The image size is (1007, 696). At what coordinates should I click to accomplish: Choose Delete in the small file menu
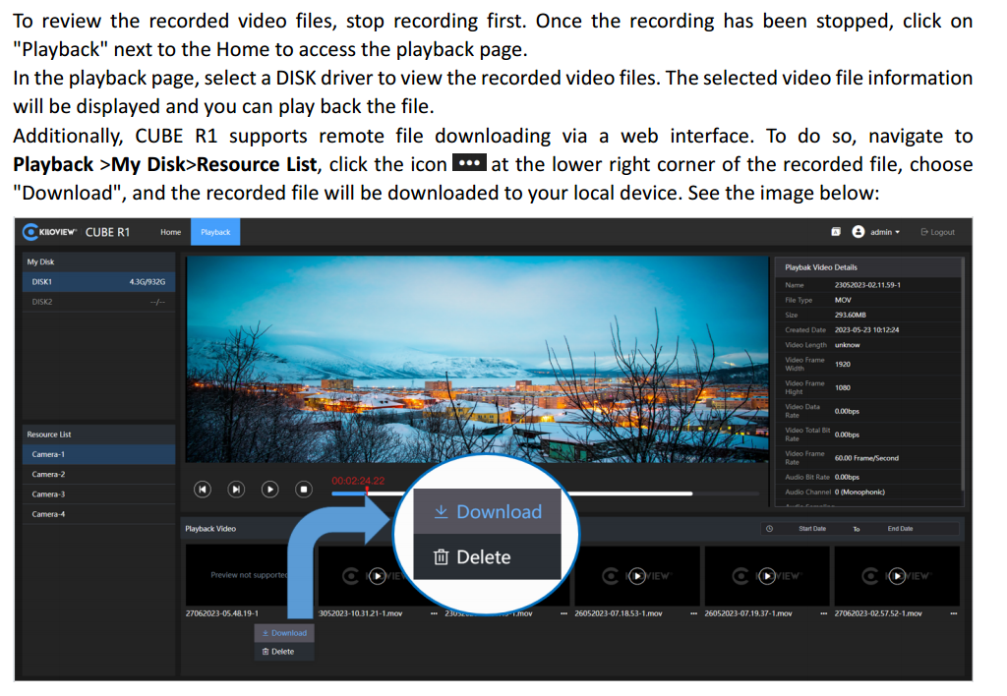point(284,652)
